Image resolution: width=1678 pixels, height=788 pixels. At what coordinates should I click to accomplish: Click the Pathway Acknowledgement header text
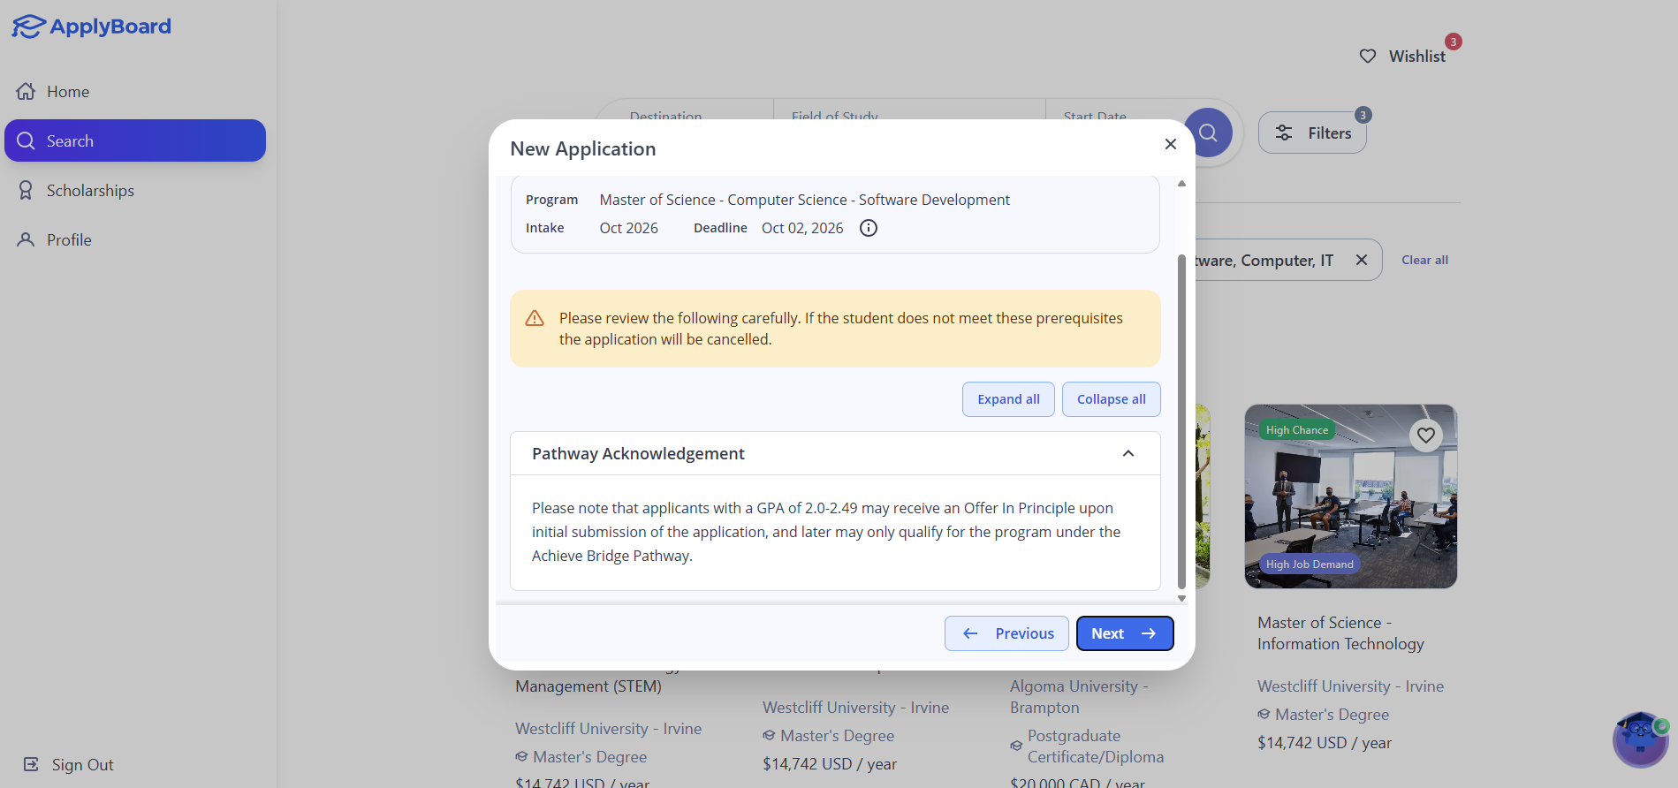[x=638, y=453]
